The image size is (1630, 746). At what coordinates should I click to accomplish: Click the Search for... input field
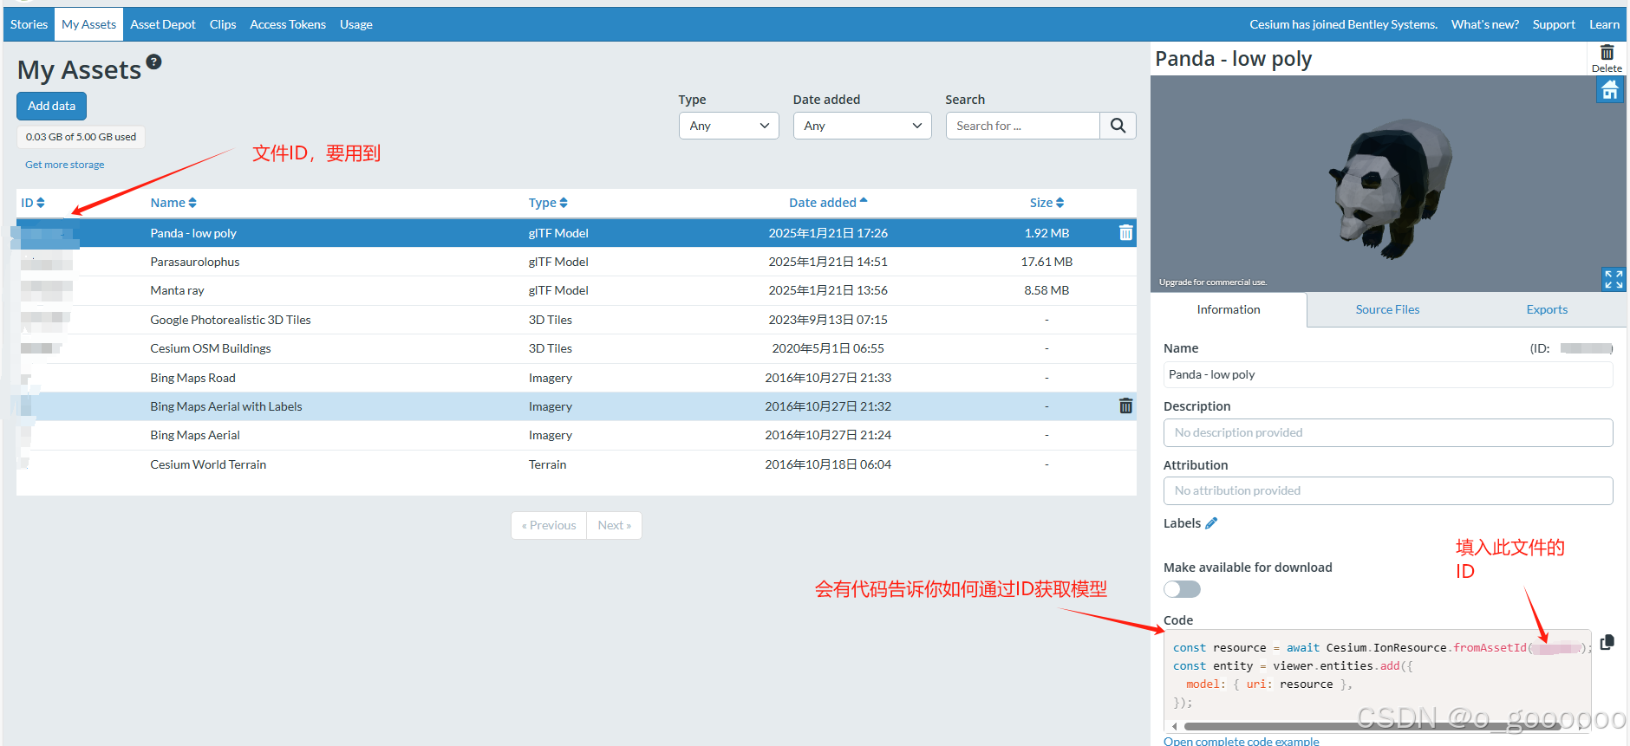pos(1023,126)
